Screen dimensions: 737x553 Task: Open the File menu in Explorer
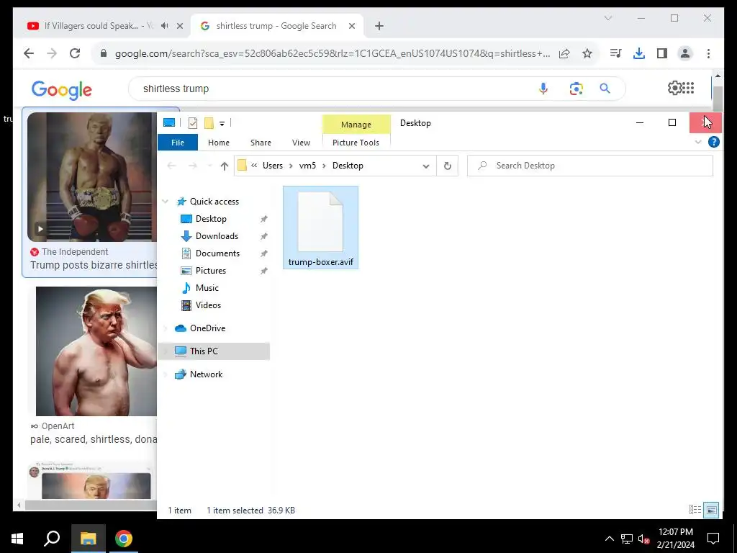coord(178,143)
